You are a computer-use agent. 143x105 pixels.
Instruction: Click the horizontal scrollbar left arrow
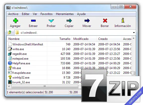pyautogui.click(x=9, y=86)
